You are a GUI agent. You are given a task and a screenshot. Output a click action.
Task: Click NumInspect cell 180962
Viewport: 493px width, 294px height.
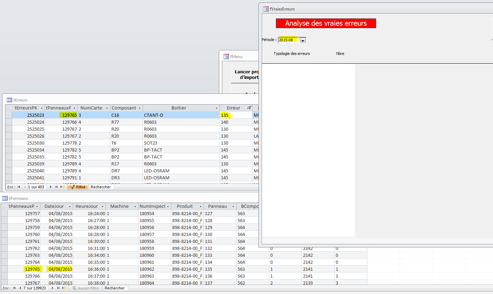coord(155,269)
